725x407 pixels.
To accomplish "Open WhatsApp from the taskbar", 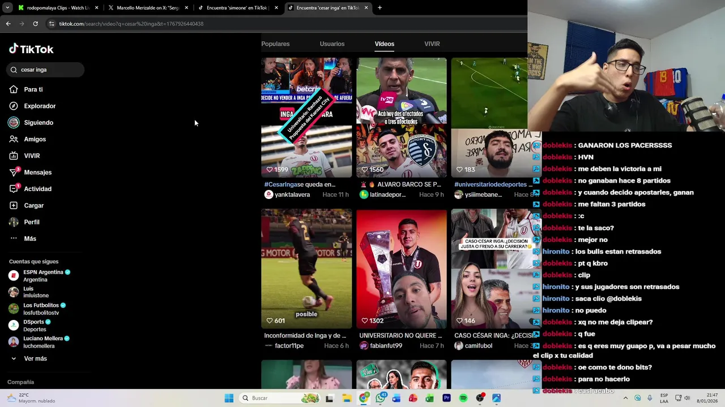I will coord(380,398).
